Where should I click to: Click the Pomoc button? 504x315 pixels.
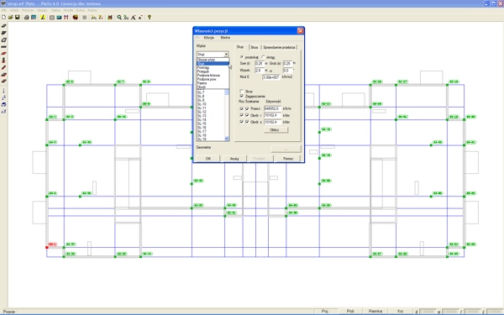point(288,159)
